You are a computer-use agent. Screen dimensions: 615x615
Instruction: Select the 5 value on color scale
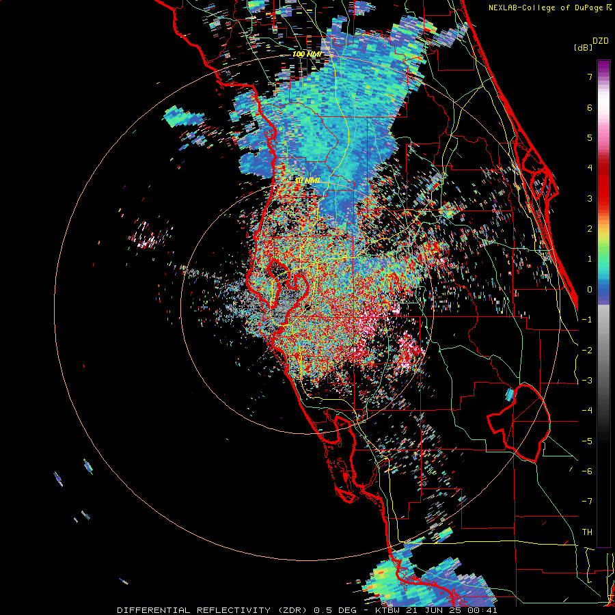coord(590,137)
